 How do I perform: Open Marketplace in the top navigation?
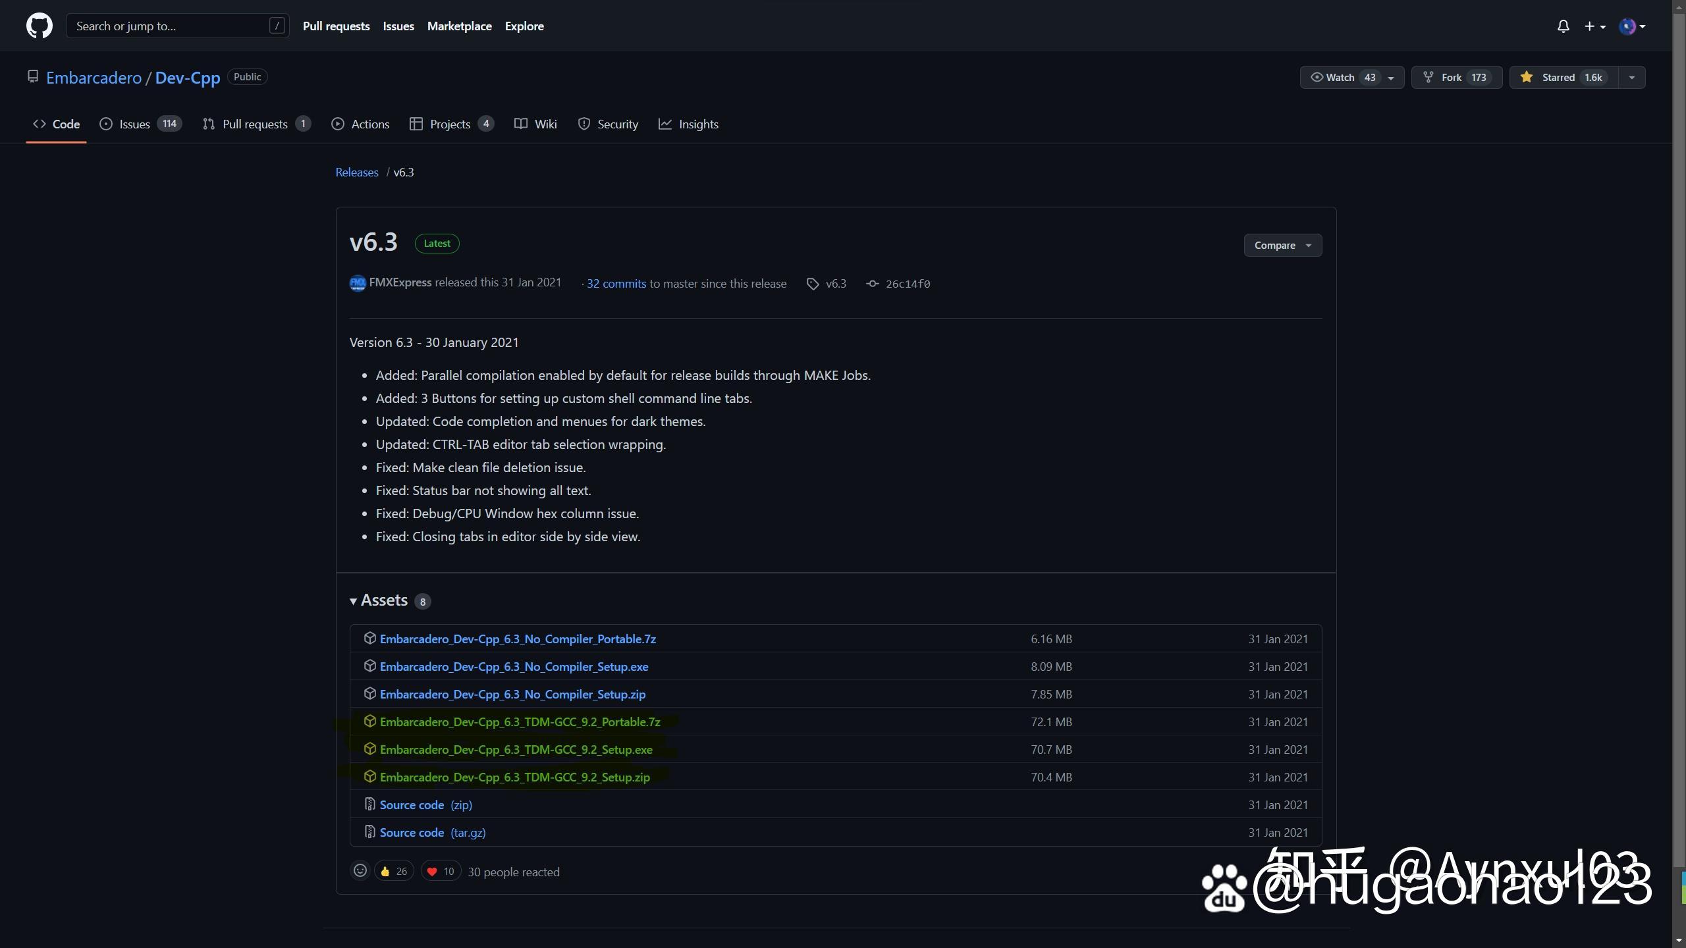459,26
